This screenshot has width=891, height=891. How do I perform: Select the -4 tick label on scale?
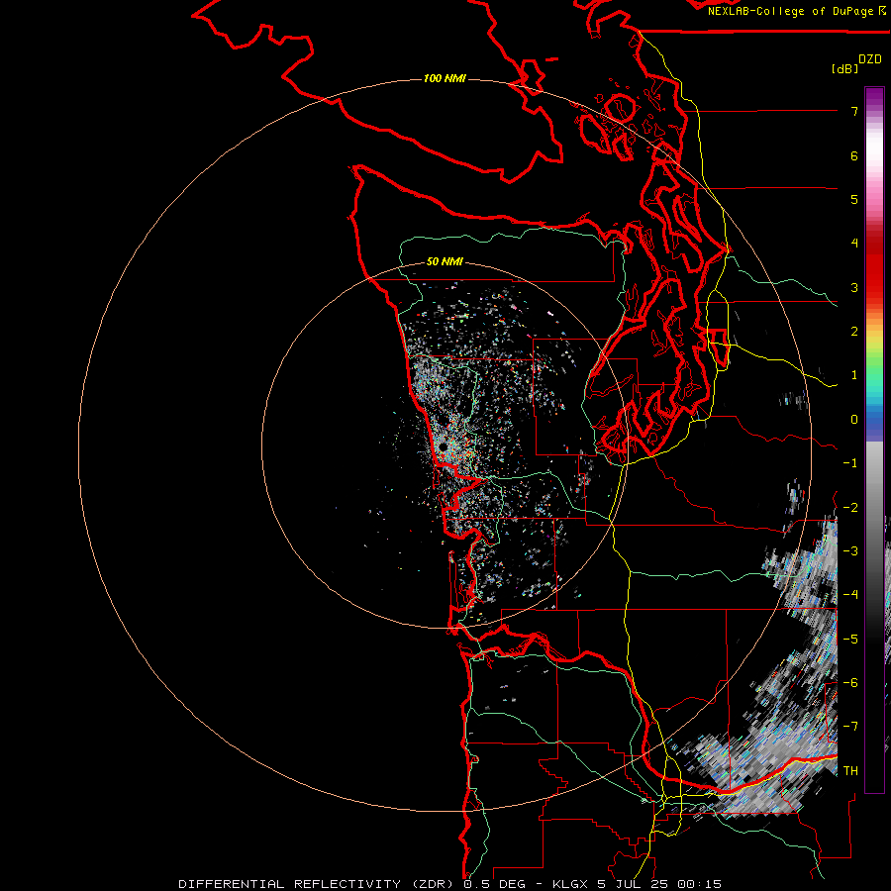pyautogui.click(x=850, y=595)
